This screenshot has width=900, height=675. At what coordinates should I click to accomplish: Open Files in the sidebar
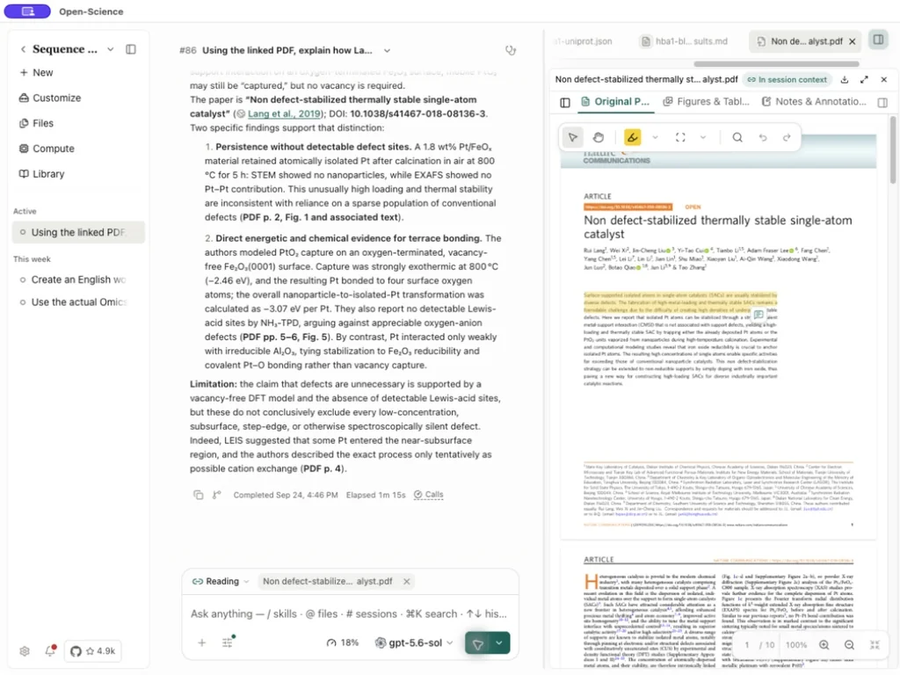pos(37,123)
